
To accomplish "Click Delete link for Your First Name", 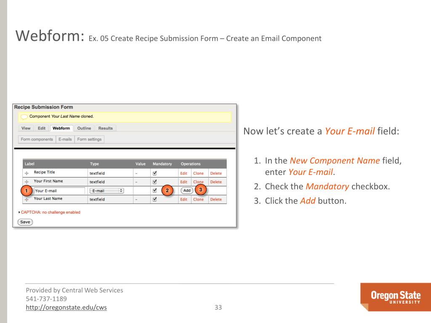I will point(216,182).
